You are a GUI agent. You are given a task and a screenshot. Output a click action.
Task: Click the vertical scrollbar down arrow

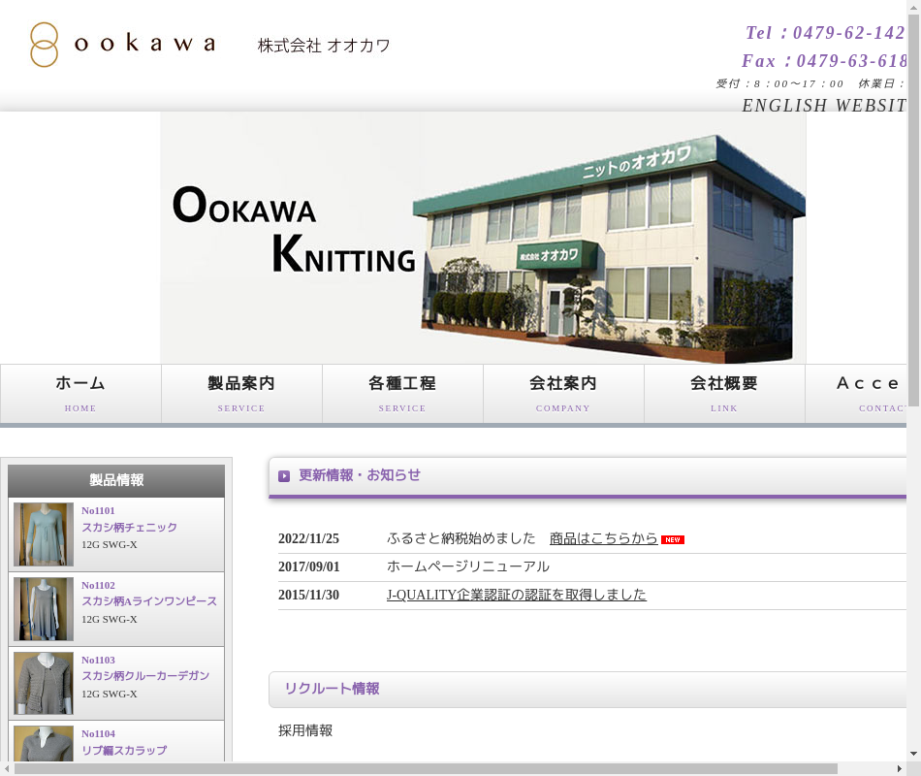(x=913, y=754)
